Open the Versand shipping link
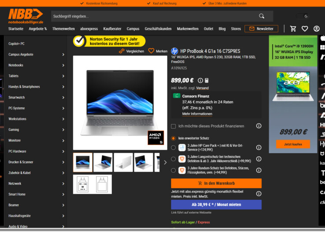 (x=202, y=88)
